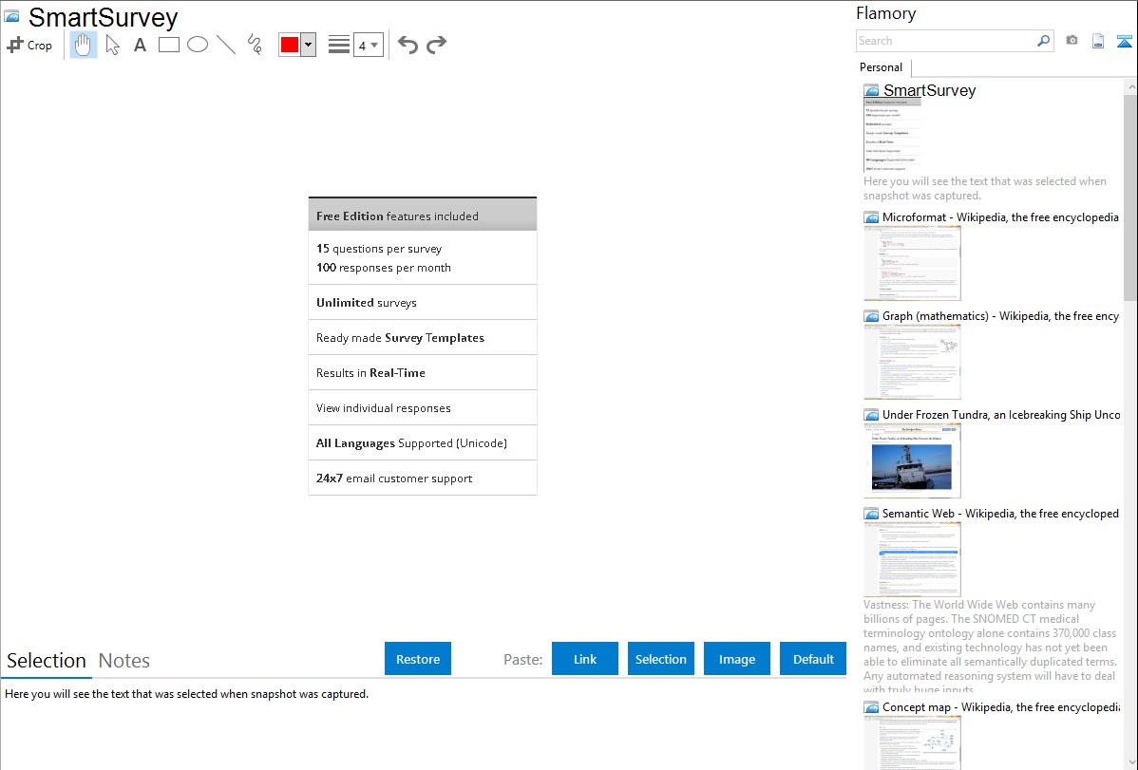Click the Free Edition features header
This screenshot has height=770, width=1138.
click(423, 215)
